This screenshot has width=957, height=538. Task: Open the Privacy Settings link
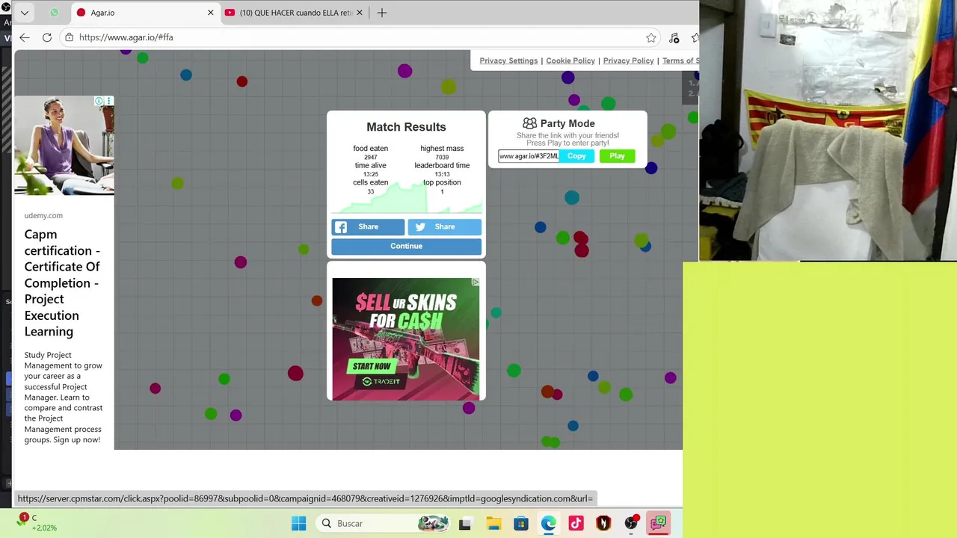pyautogui.click(x=508, y=61)
